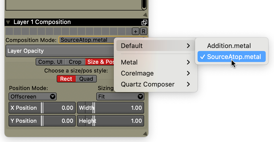Select the Quad size/pos style
The height and width of the screenshot is (142, 274).
(x=86, y=79)
